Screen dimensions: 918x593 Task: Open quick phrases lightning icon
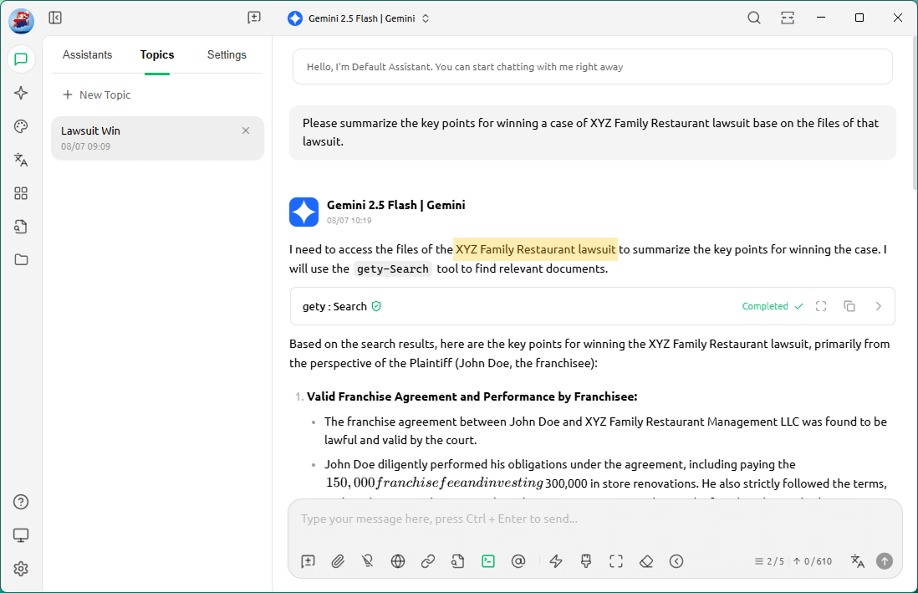click(556, 561)
